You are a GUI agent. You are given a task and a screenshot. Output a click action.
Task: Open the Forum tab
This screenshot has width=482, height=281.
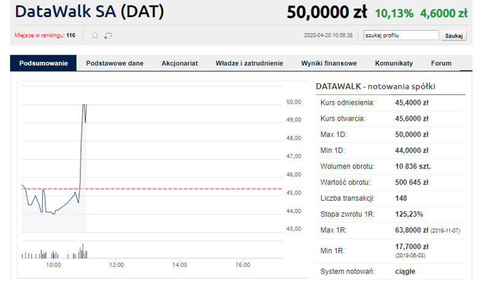click(441, 63)
